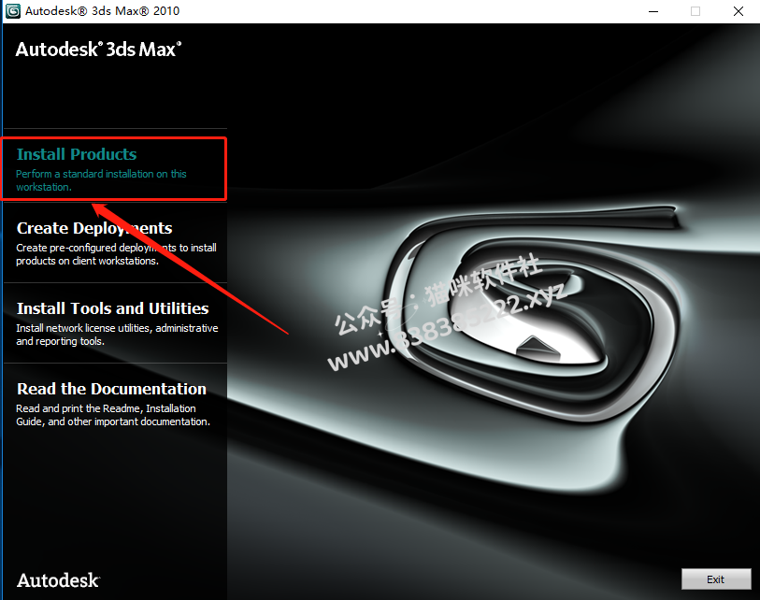Click the Install Products option
The width and height of the screenshot is (760, 600).
click(77, 154)
